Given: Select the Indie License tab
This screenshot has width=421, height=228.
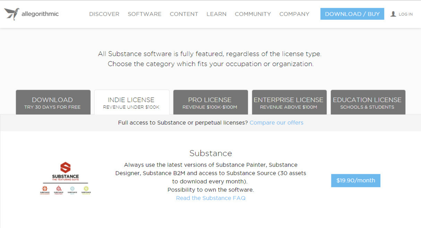Looking at the screenshot, I should [x=132, y=103].
